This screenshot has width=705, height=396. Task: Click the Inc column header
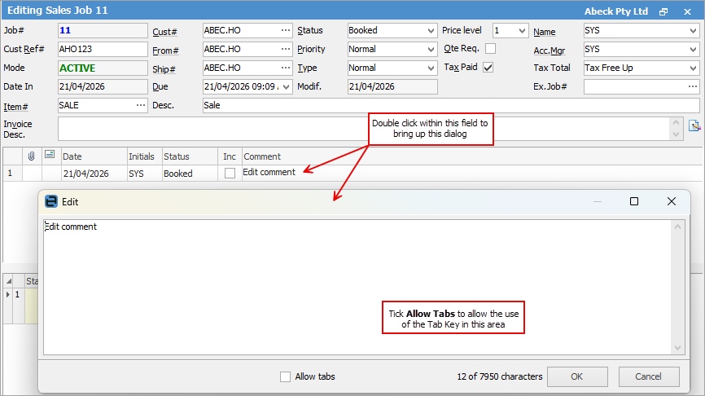230,156
